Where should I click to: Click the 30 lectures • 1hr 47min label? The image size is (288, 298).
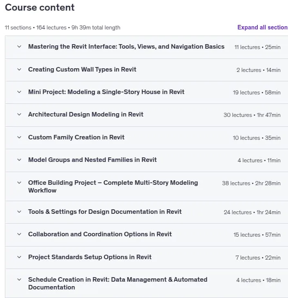coord(252,115)
